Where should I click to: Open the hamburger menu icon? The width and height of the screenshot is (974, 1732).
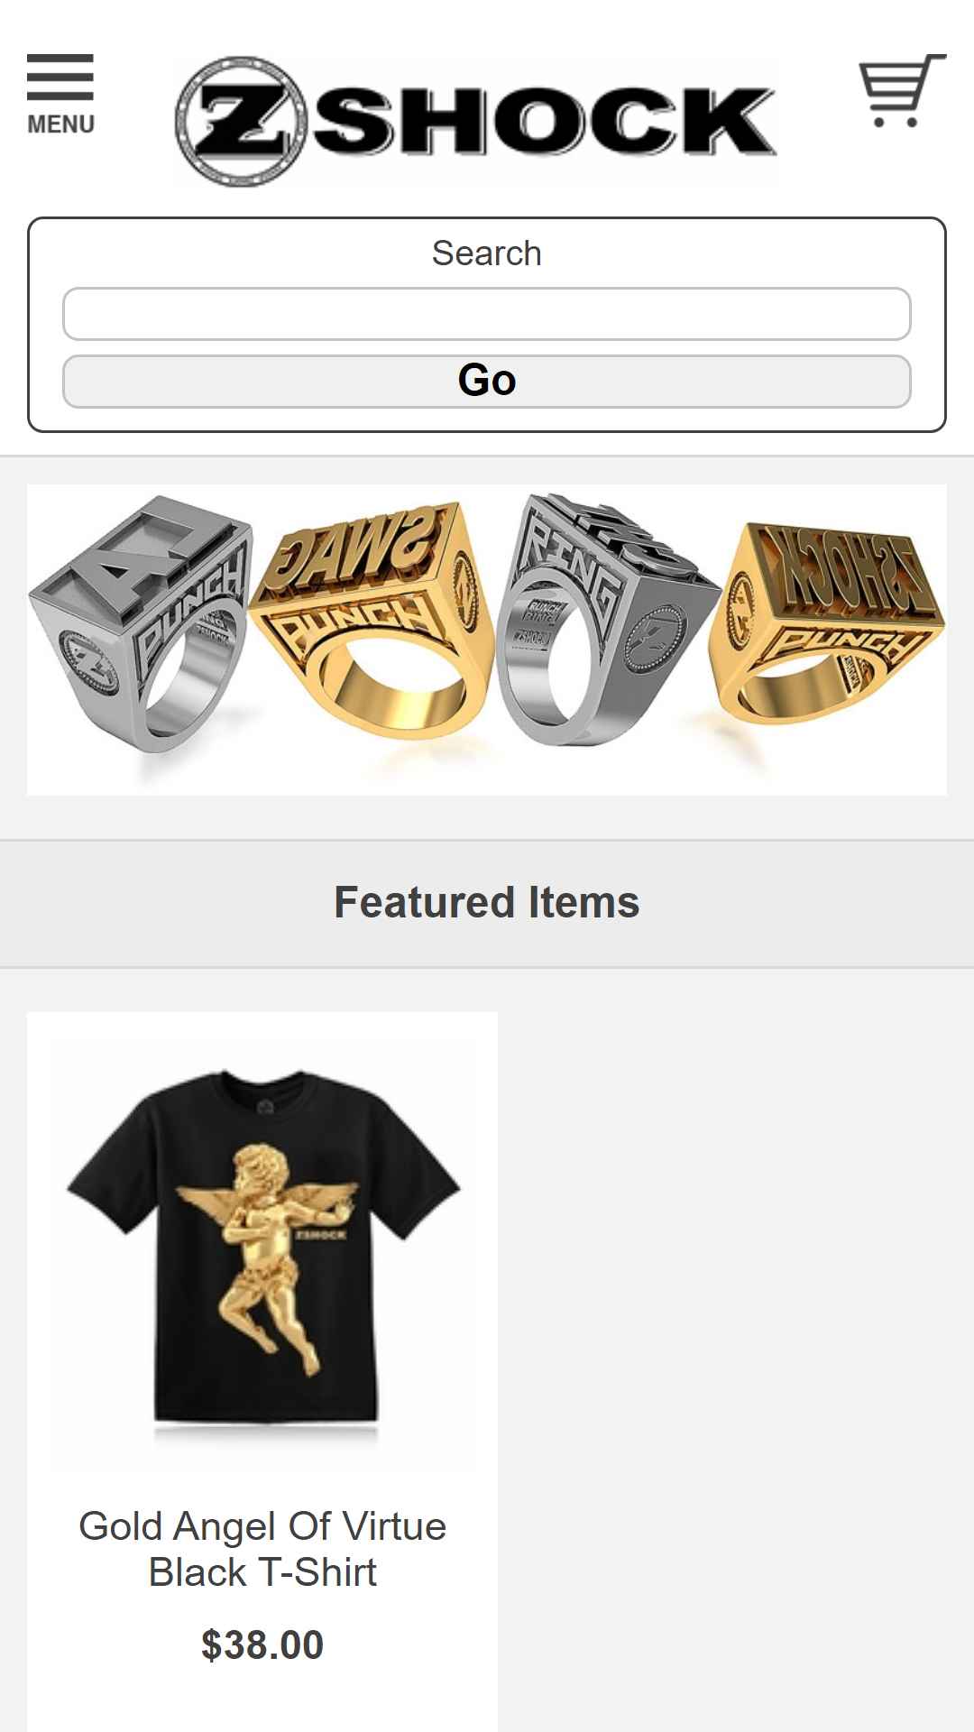pyautogui.click(x=60, y=77)
